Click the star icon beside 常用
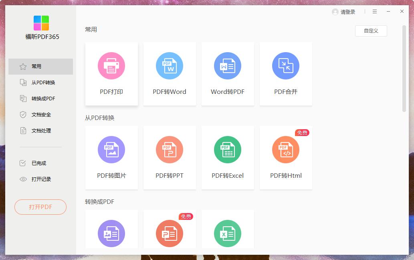The image size is (414, 260). pos(23,67)
